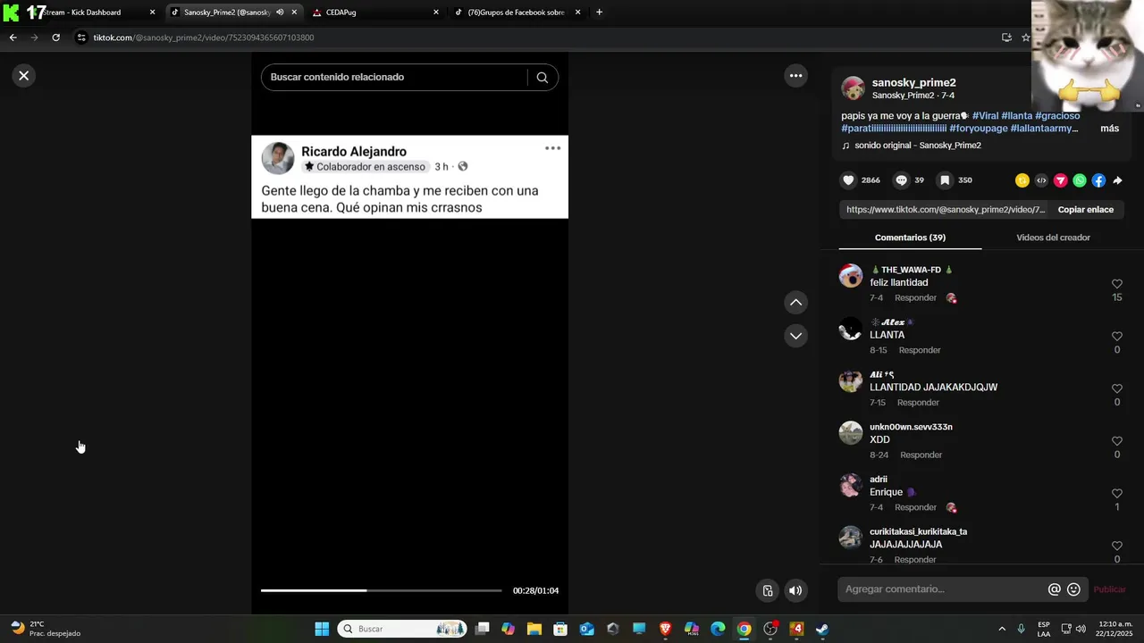Open sonido original - Sanosky_Prime2 sound link
Screen dimensions: 1144x643
[x=917, y=146]
